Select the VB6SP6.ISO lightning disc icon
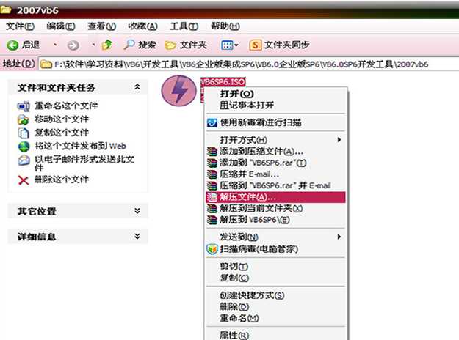Screen dimensions: 459x340 (x=179, y=91)
